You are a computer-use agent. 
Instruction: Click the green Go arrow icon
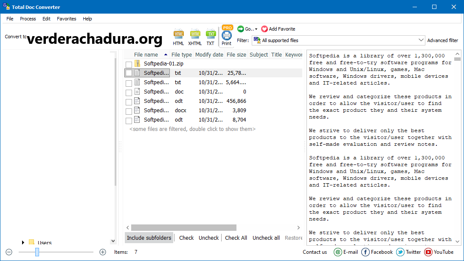[241, 29]
